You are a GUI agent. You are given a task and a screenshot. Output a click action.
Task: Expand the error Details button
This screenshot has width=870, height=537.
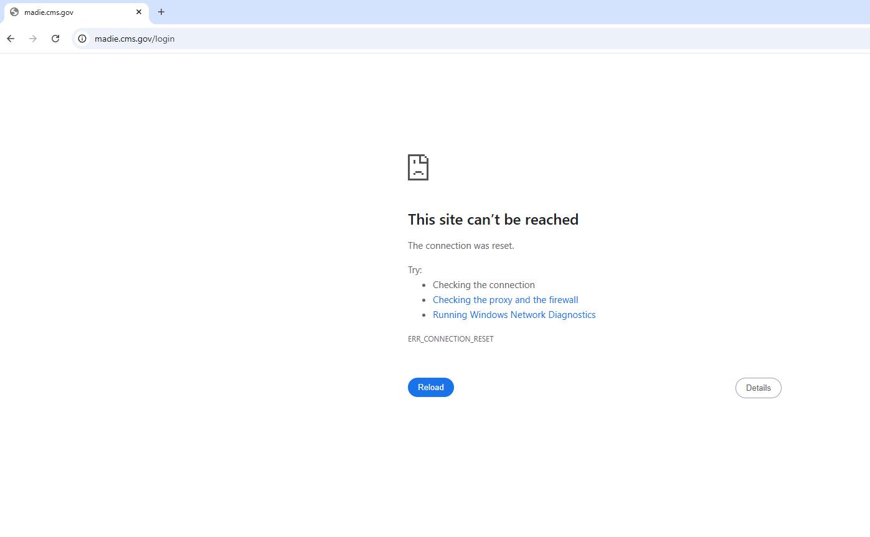pos(758,388)
